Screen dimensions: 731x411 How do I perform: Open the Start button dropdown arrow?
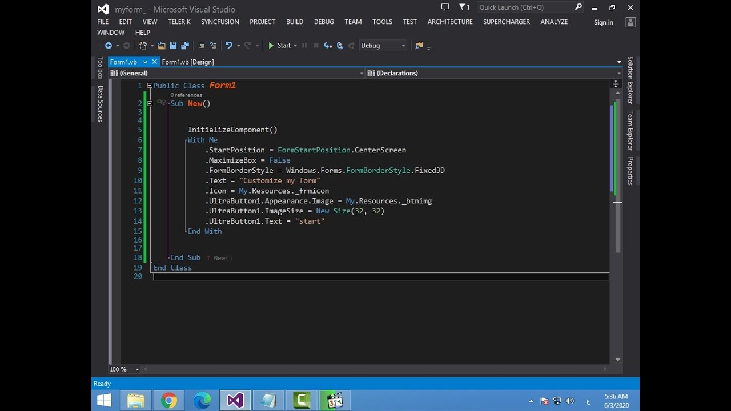(x=295, y=46)
